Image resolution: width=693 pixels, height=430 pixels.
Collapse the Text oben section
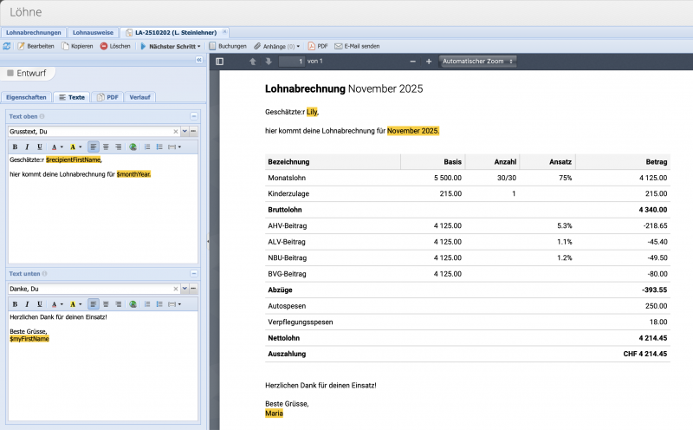[193, 116]
